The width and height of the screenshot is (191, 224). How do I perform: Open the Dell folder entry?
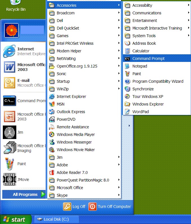[x=84, y=21]
